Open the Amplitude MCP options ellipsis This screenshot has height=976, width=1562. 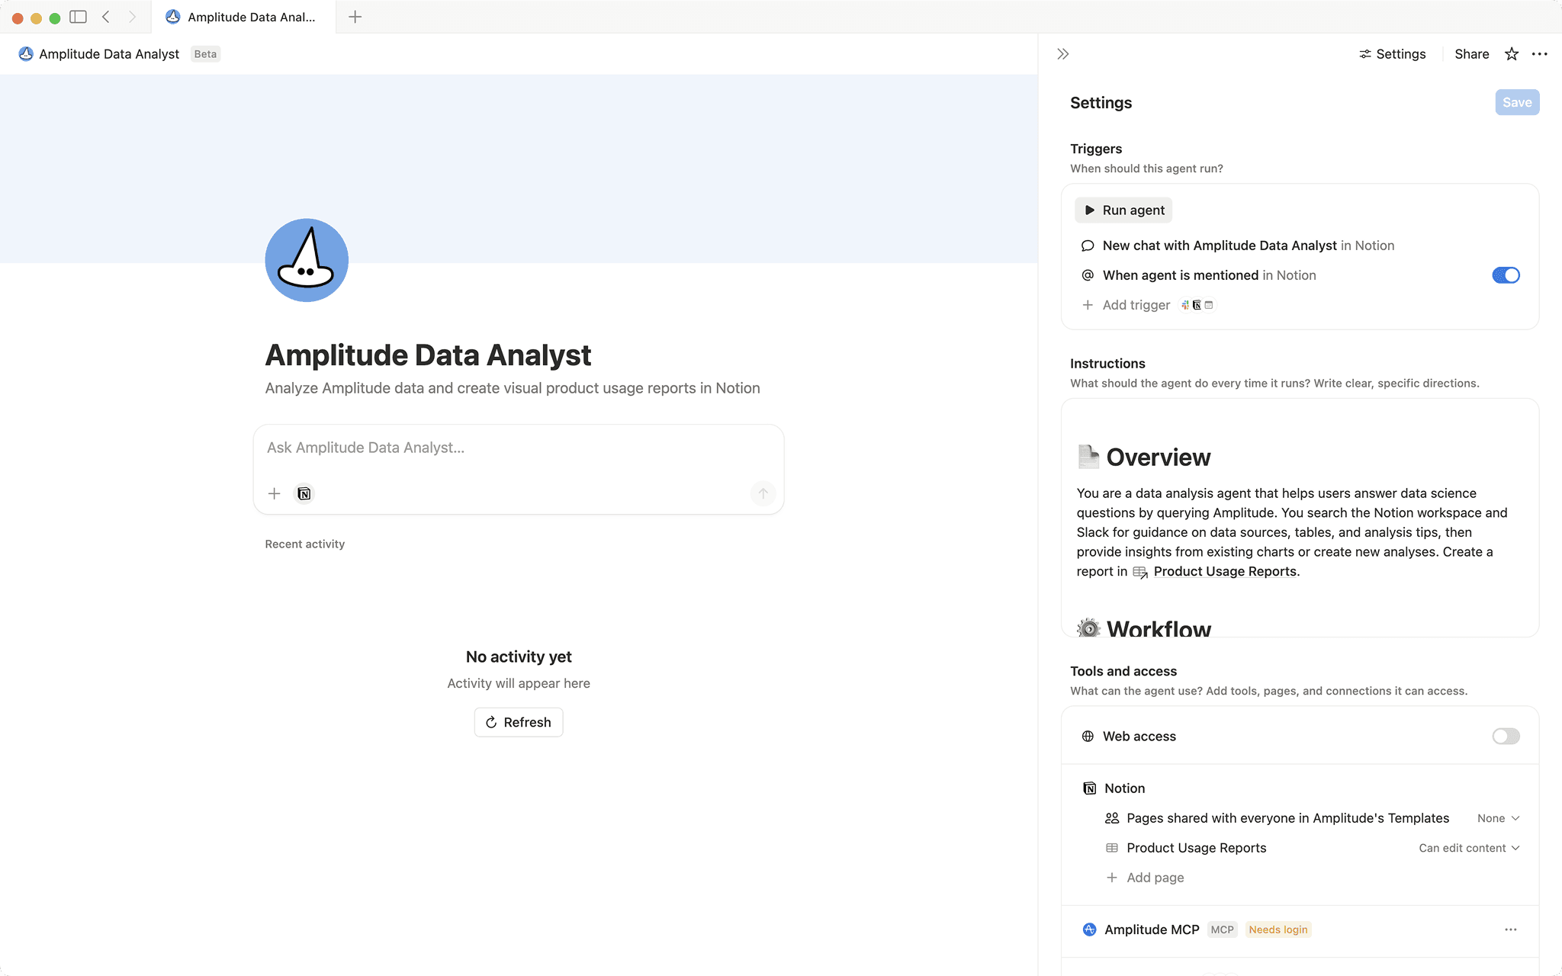point(1511,929)
